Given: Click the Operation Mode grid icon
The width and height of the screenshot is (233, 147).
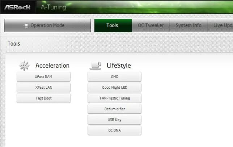Looking at the screenshot, I should pos(26,26).
